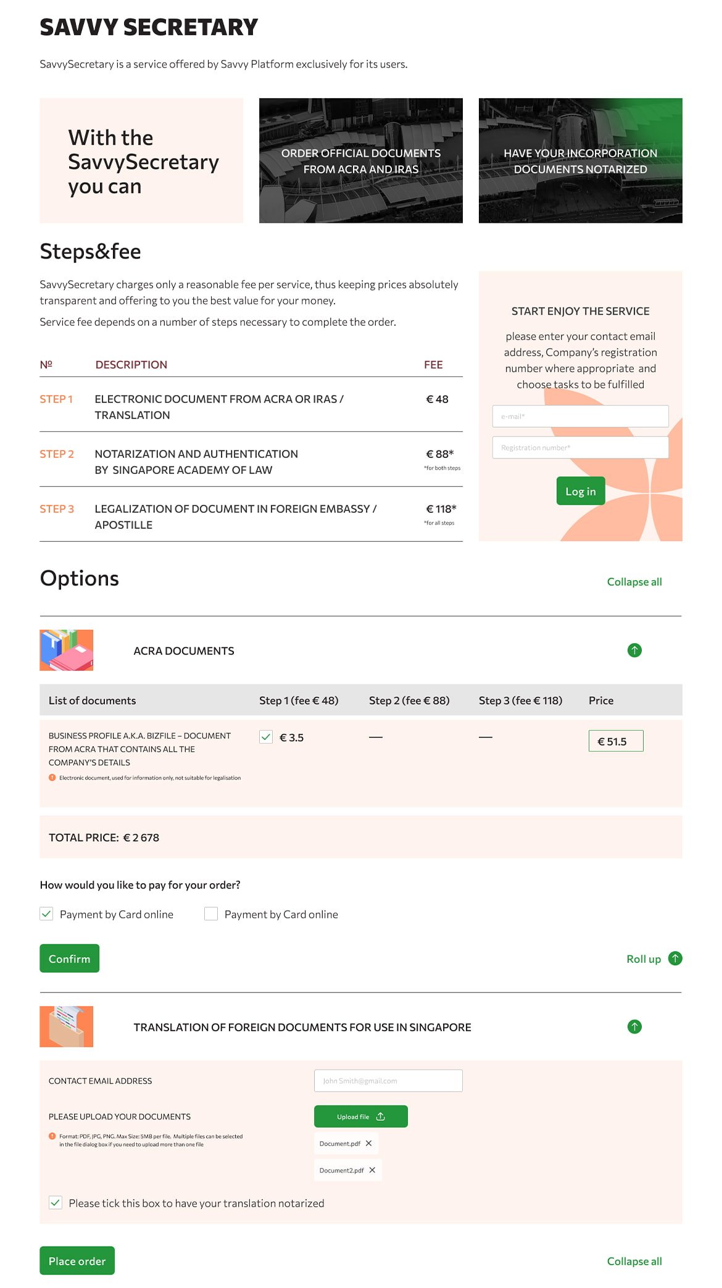Open Have Your Incorporation Documents Notarized tile

pos(580,160)
